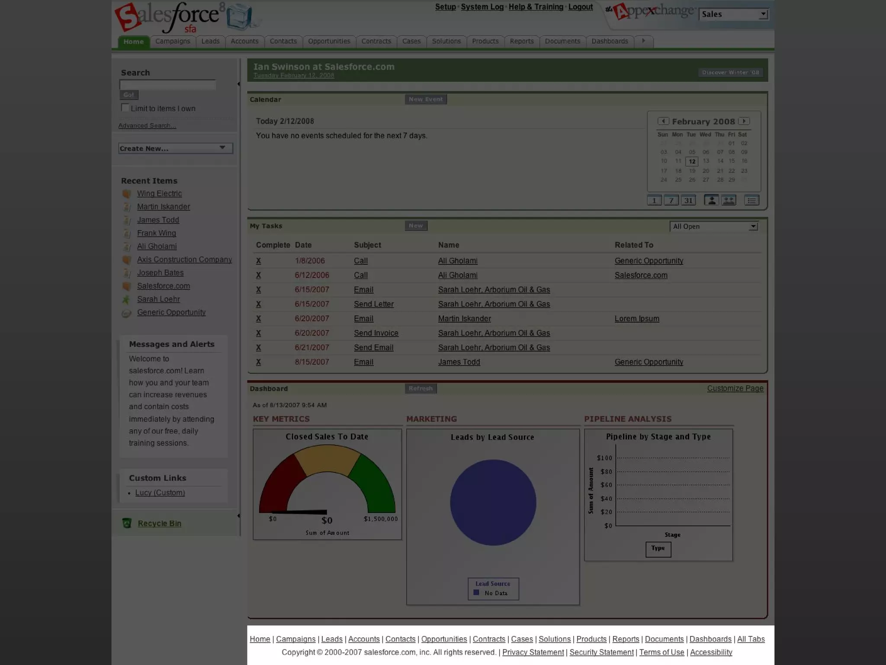
Task: Open calendar day view icon
Action: pos(654,200)
